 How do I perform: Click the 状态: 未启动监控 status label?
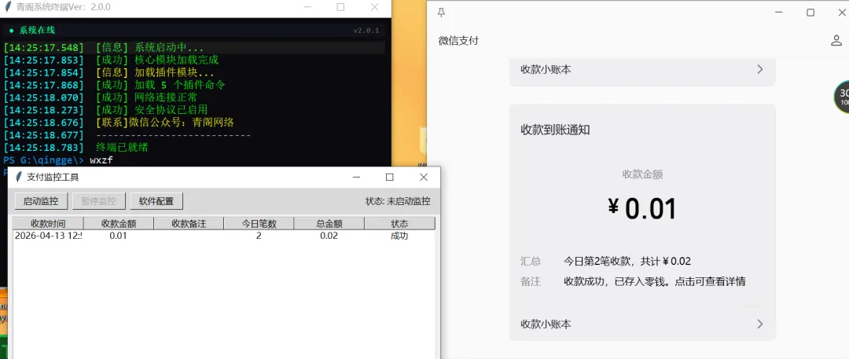pos(398,201)
